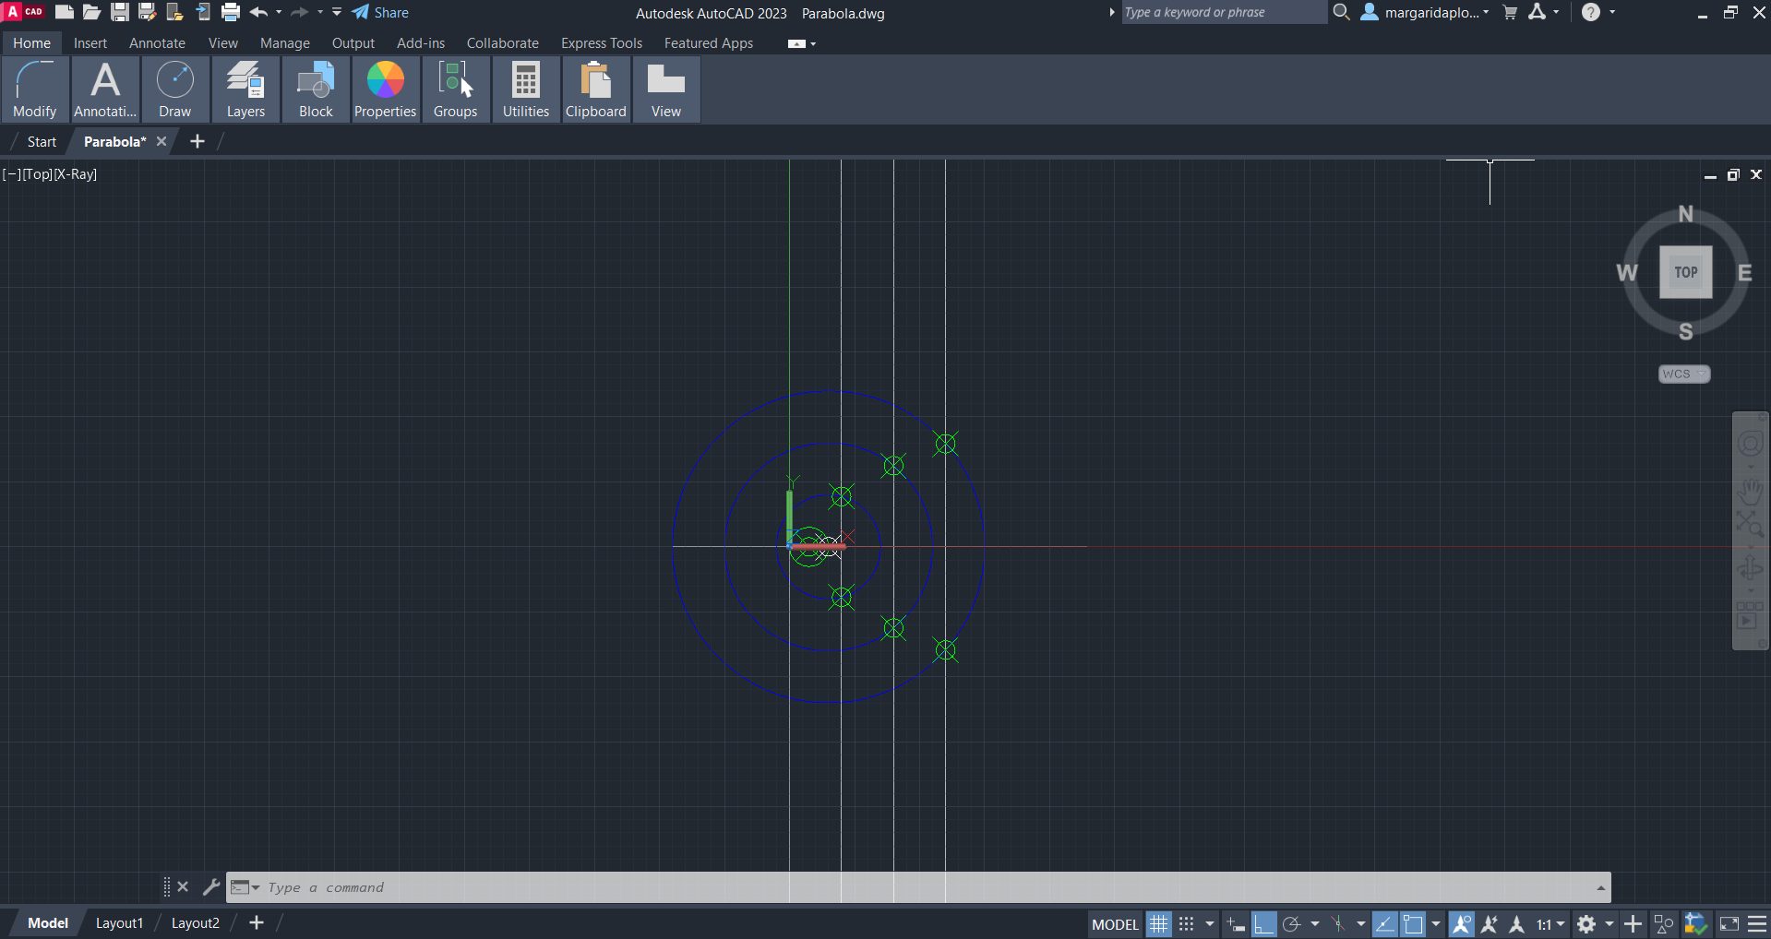Toggle the drawing grid display in status bar

(x=1158, y=923)
